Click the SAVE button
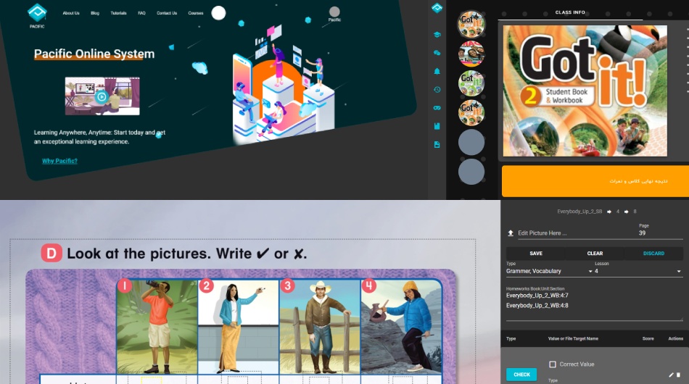The image size is (689, 384). (x=536, y=253)
